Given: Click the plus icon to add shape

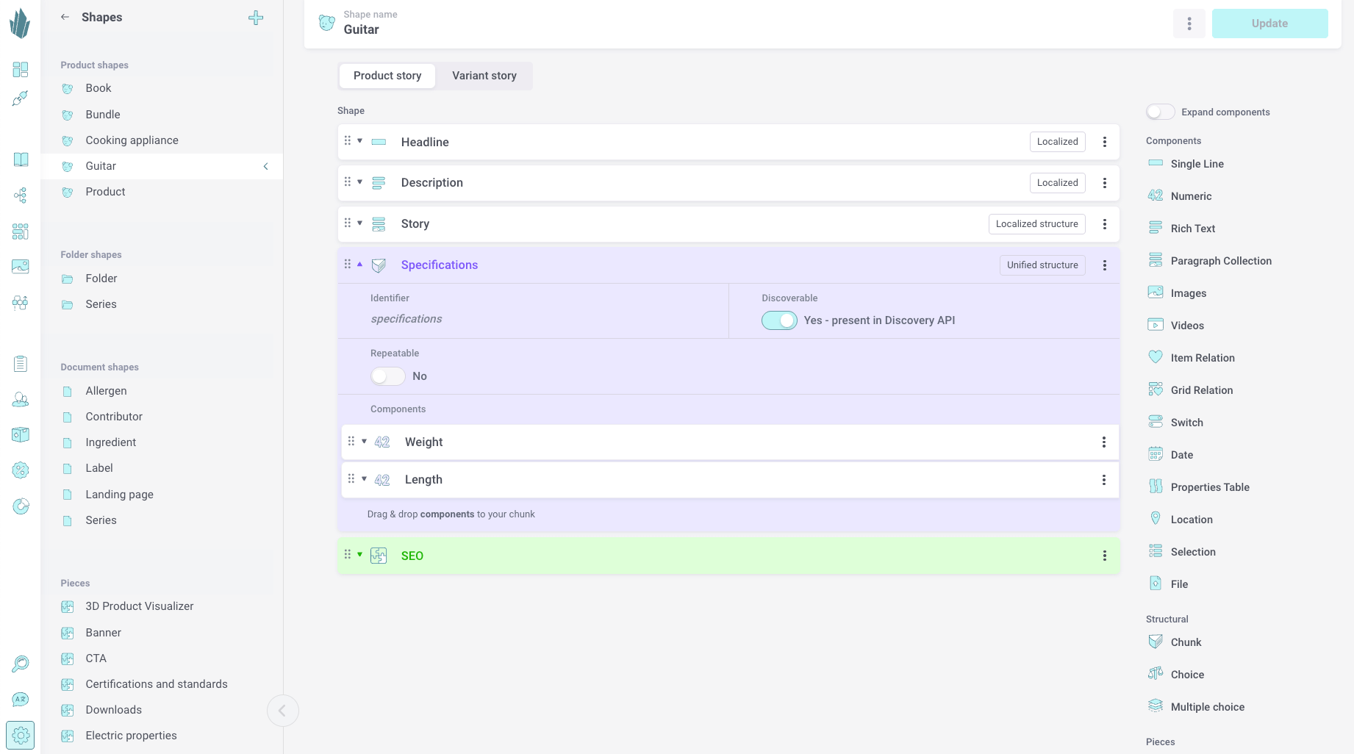Looking at the screenshot, I should [x=256, y=18].
